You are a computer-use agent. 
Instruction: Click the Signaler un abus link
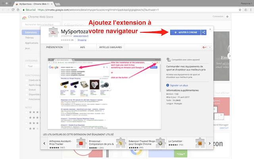click(179, 85)
